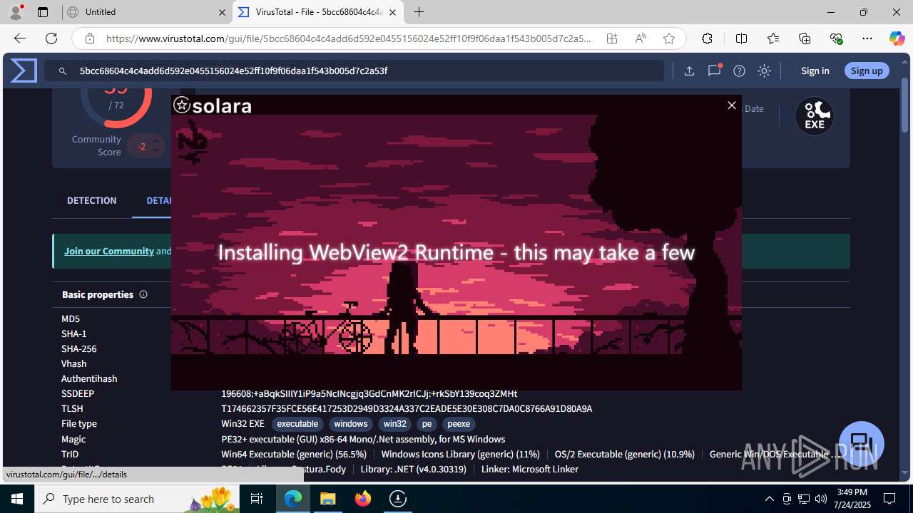Click the win32 tag chip
This screenshot has width=913, height=513.
click(394, 424)
